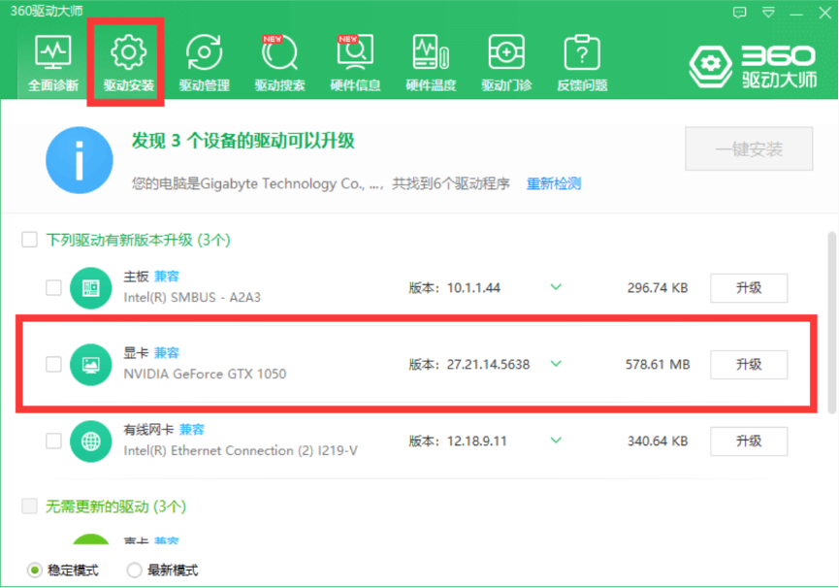The image size is (839, 588).
Task: Click the green 显卡 graphics card device icon
Action: [x=91, y=365]
